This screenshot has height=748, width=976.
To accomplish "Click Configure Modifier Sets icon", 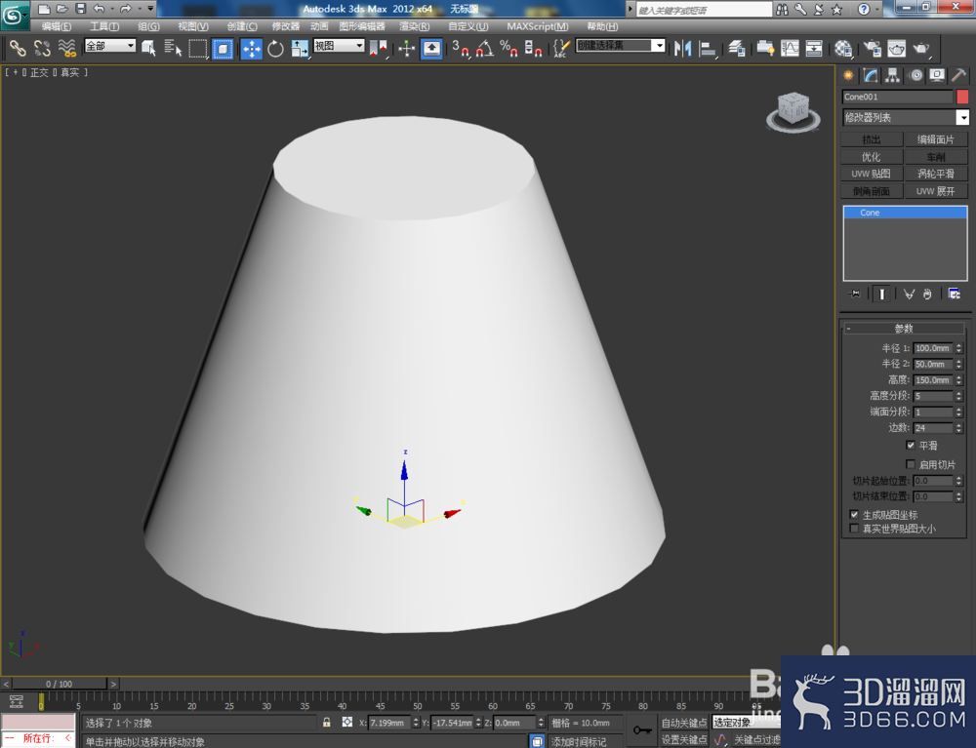I will 954,294.
